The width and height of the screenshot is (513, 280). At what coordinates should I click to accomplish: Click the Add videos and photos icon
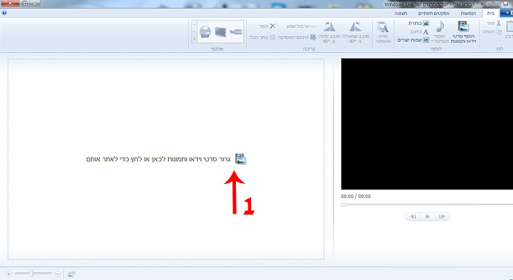click(x=463, y=28)
